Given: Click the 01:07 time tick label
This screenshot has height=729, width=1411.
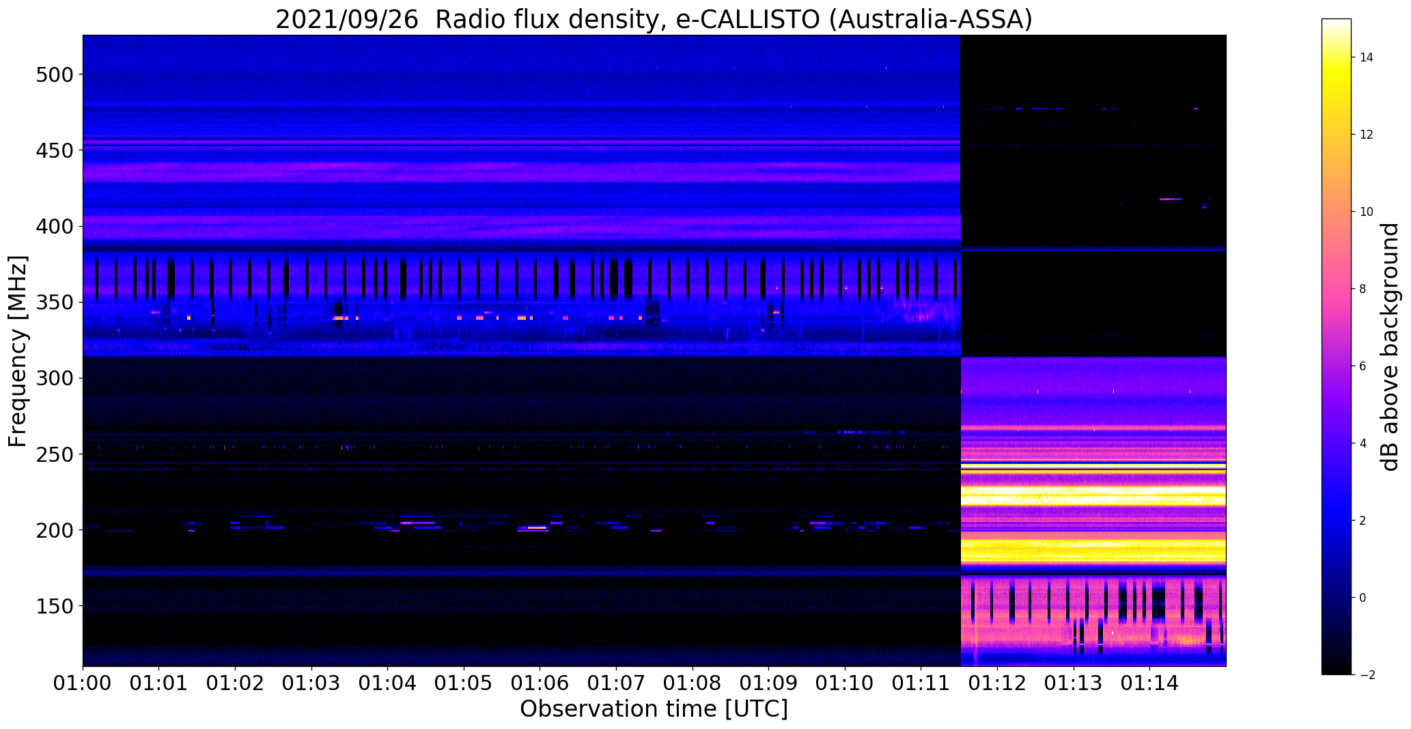Looking at the screenshot, I should (x=617, y=682).
